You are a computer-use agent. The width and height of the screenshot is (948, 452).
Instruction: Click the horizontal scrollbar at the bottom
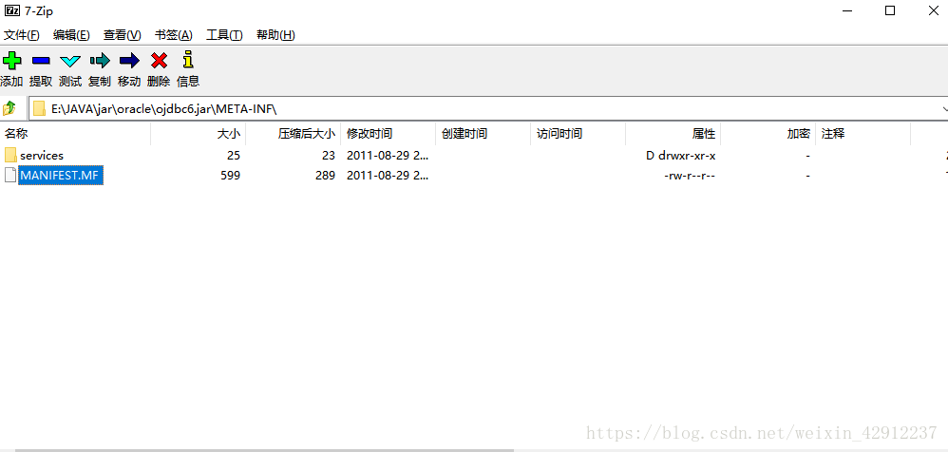[264, 450]
